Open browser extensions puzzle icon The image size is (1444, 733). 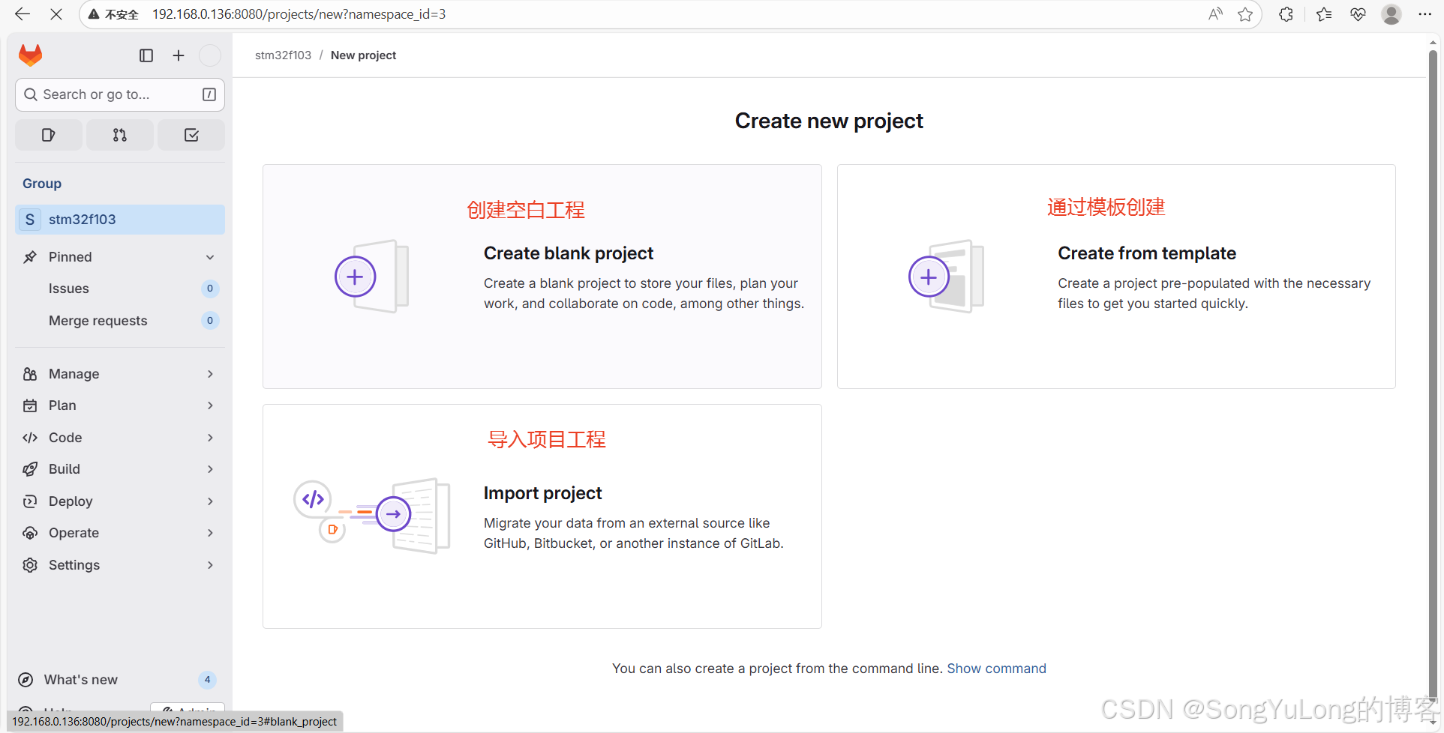[1286, 14]
